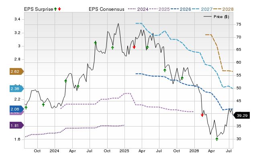Screen dimensions: 257x153
Task: Click the 45 label on the price axis
Action: 239,101
